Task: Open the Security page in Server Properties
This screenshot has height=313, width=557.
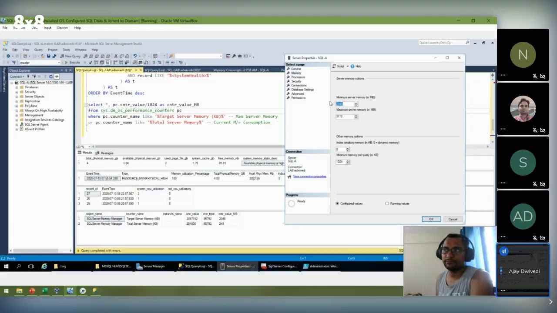Action: pyautogui.click(x=296, y=81)
